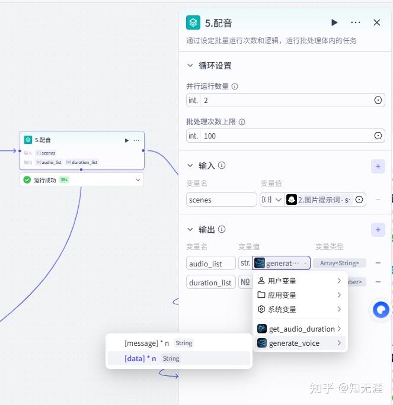Click the Array<String> type tag

340,263
